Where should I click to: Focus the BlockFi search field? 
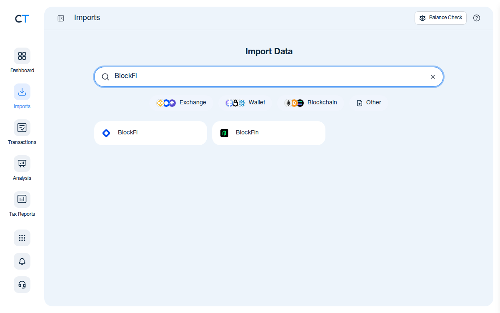point(269,77)
